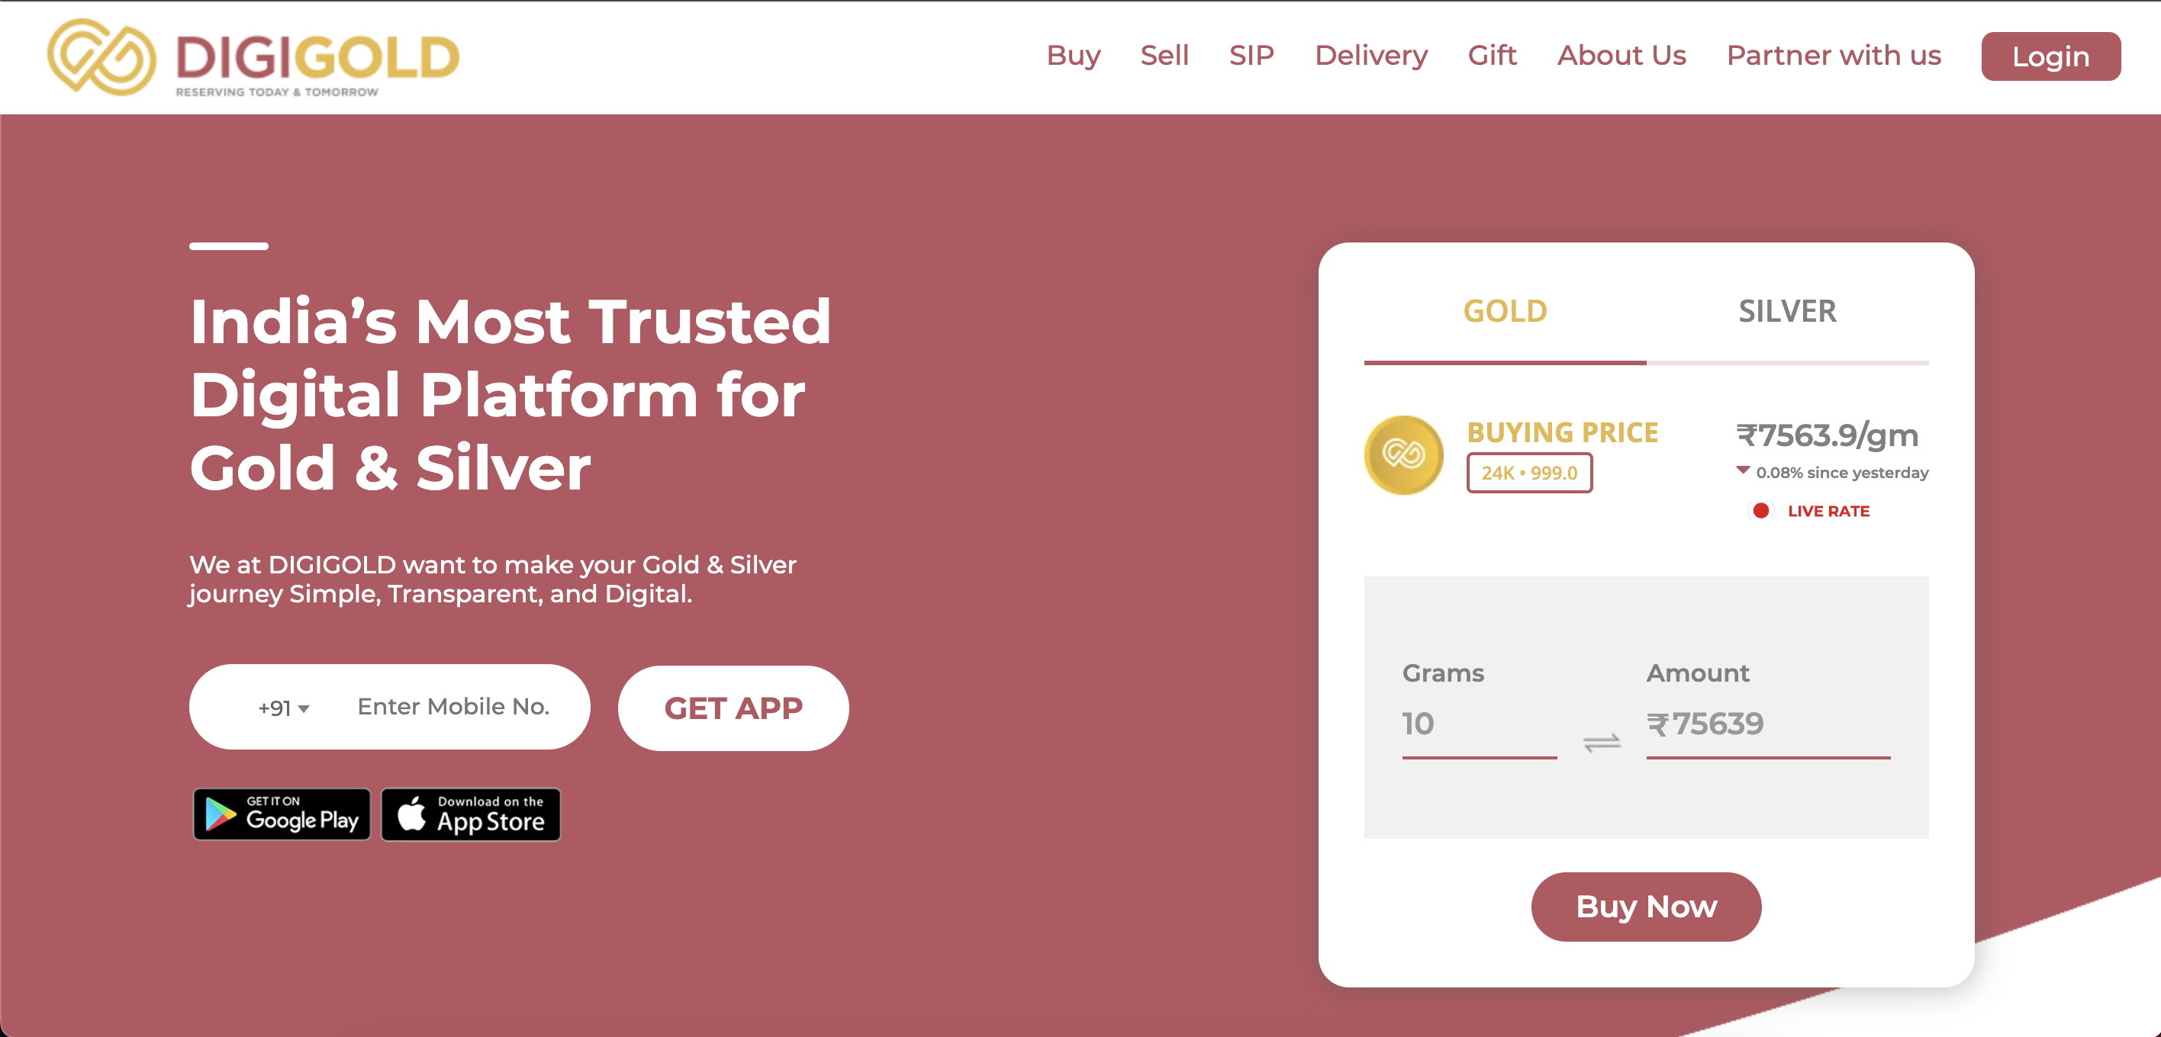Expand the About Us navigation menu

point(1622,55)
